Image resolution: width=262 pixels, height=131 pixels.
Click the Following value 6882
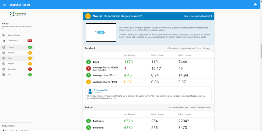point(128,128)
